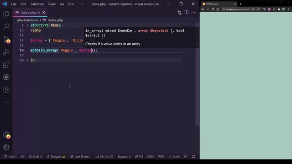The image size is (292, 164).
Task: Open the browser profile avatar
Action: (284, 9)
